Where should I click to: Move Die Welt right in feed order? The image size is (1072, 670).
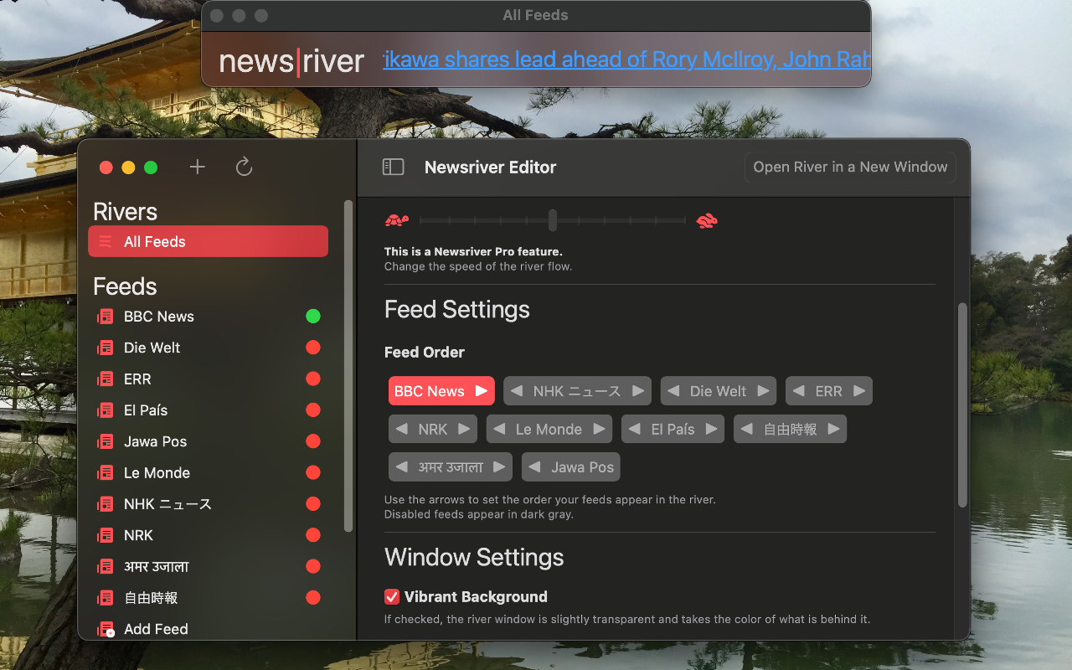[x=763, y=391]
